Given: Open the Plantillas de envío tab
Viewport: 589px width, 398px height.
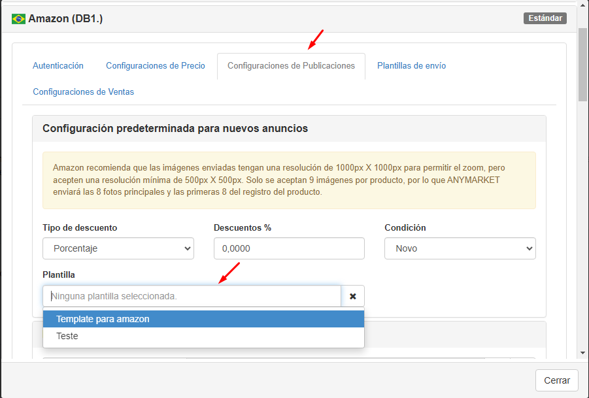Looking at the screenshot, I should click(411, 66).
